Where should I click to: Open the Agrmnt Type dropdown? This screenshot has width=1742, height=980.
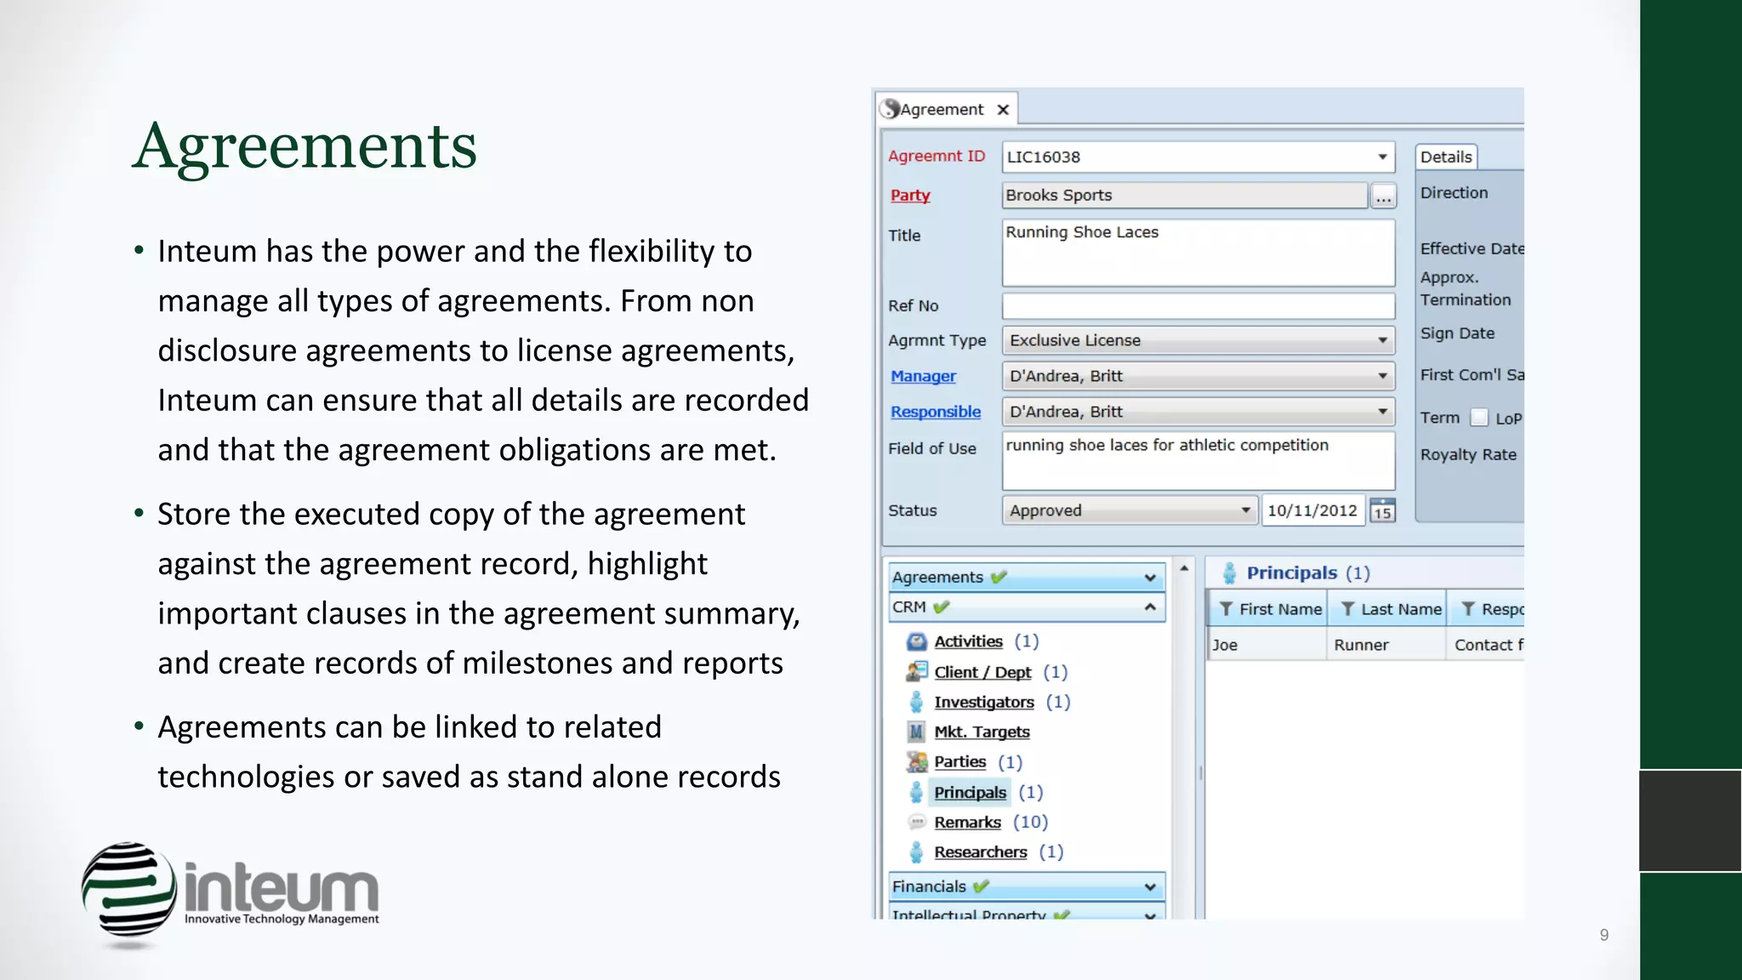tap(1382, 340)
